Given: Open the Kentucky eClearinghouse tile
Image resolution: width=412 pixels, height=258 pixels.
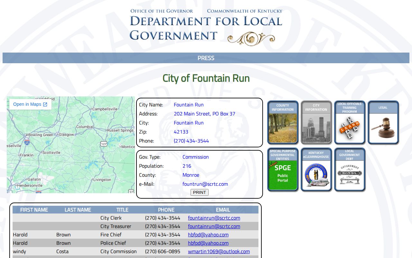Looking at the screenshot, I should click(x=316, y=170).
